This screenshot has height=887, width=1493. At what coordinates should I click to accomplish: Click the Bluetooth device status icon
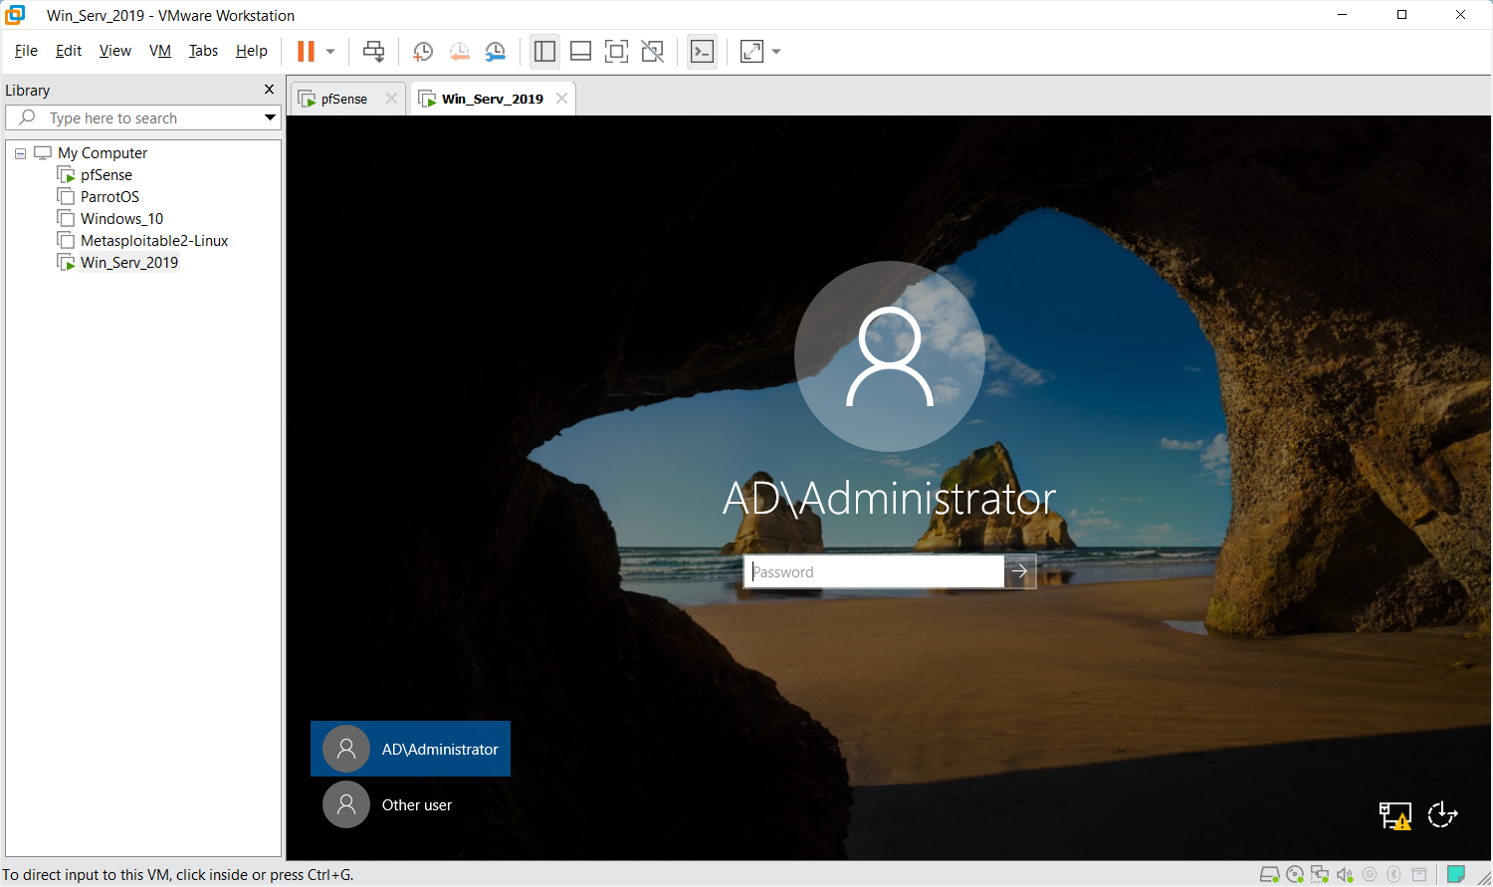tap(1394, 874)
